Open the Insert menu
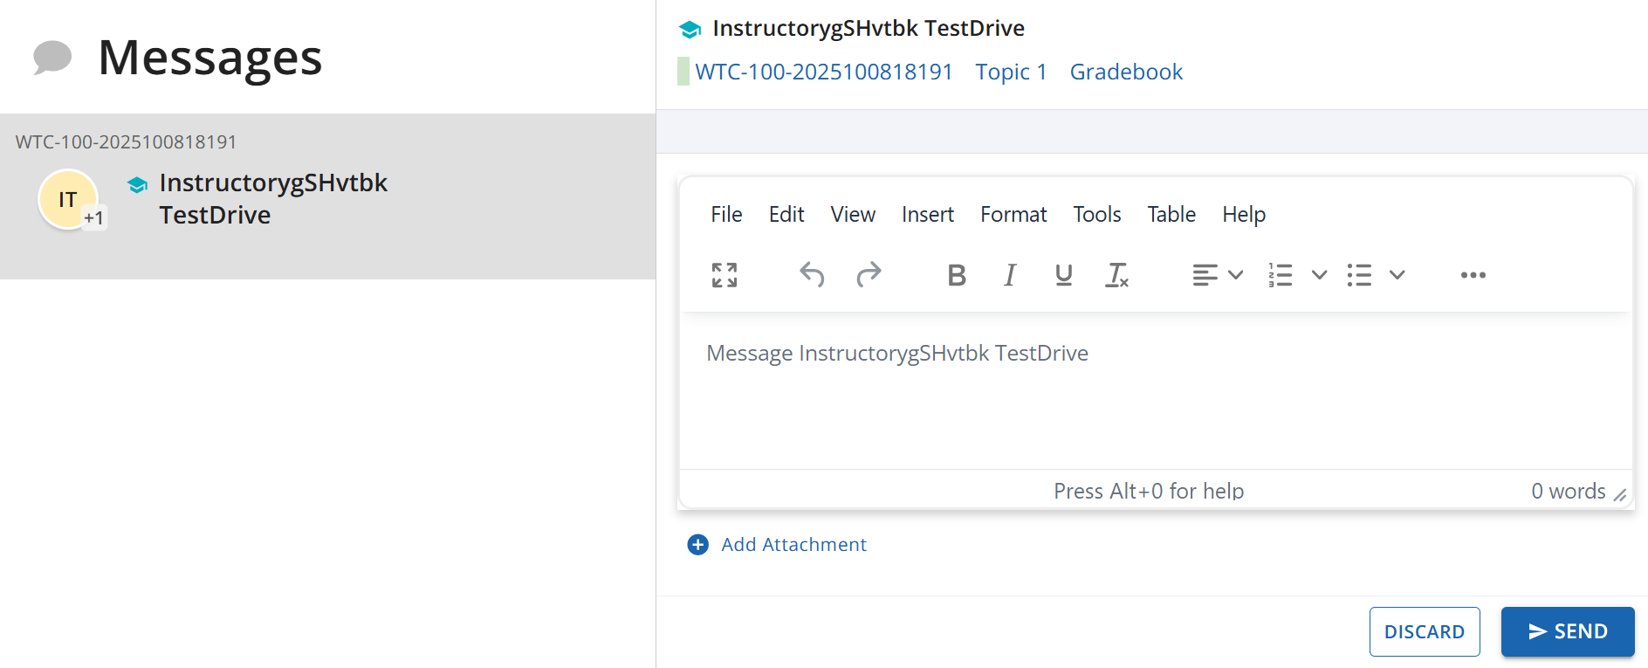1648x668 pixels. pyautogui.click(x=927, y=214)
